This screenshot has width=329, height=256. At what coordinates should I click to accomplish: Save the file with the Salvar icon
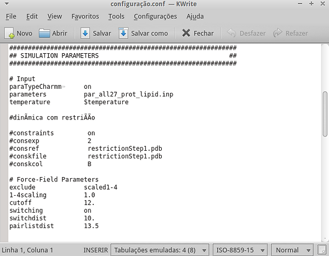(85, 33)
